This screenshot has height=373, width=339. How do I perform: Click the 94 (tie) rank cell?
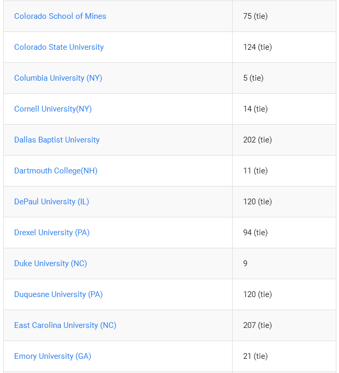pos(284,233)
